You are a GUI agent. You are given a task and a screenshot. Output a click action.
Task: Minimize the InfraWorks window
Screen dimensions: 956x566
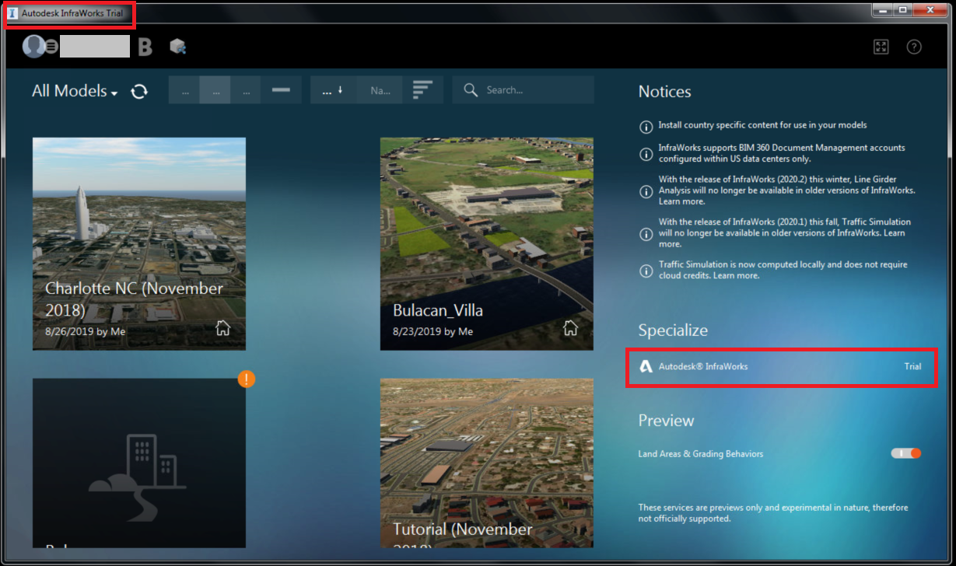(881, 10)
